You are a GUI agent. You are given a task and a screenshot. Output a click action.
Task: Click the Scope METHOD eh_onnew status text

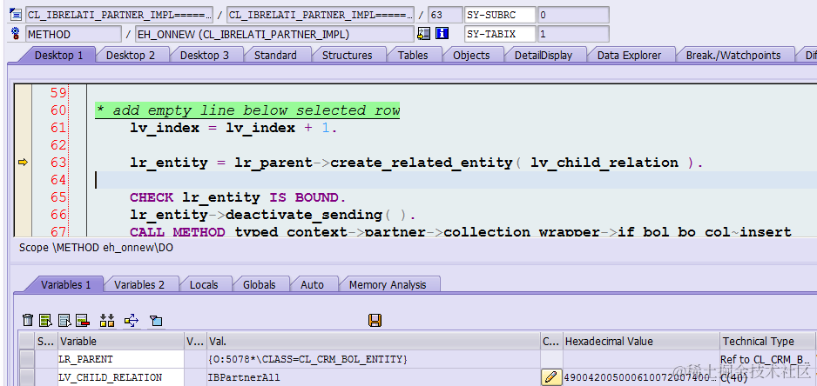click(x=97, y=248)
